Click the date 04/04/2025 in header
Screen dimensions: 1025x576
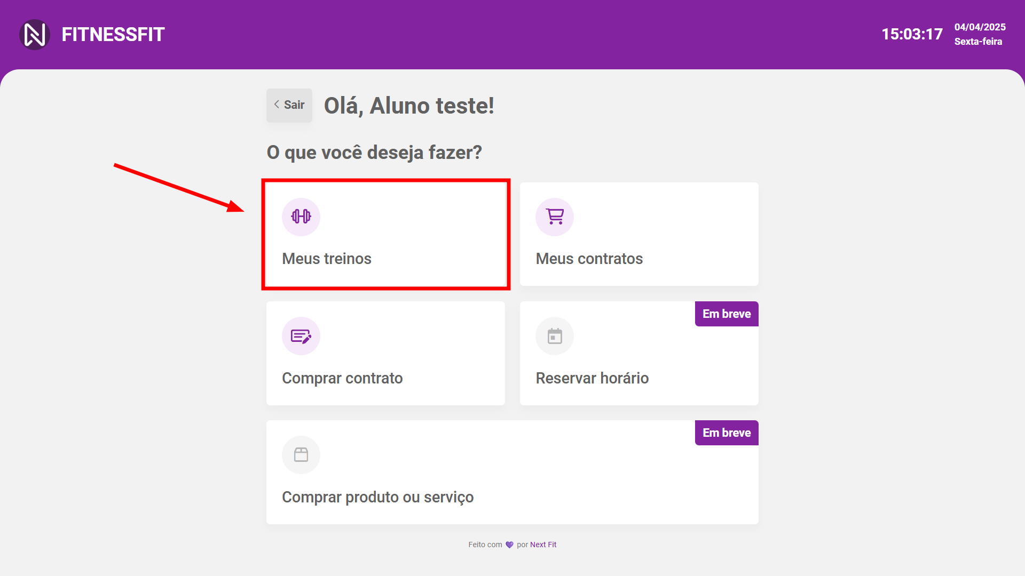pos(980,27)
